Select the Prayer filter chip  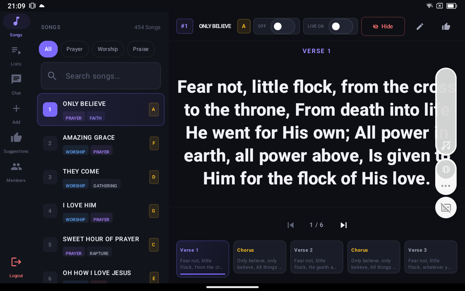74,49
